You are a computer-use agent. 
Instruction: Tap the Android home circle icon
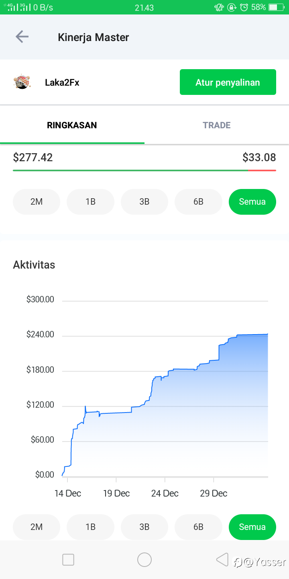(144, 560)
